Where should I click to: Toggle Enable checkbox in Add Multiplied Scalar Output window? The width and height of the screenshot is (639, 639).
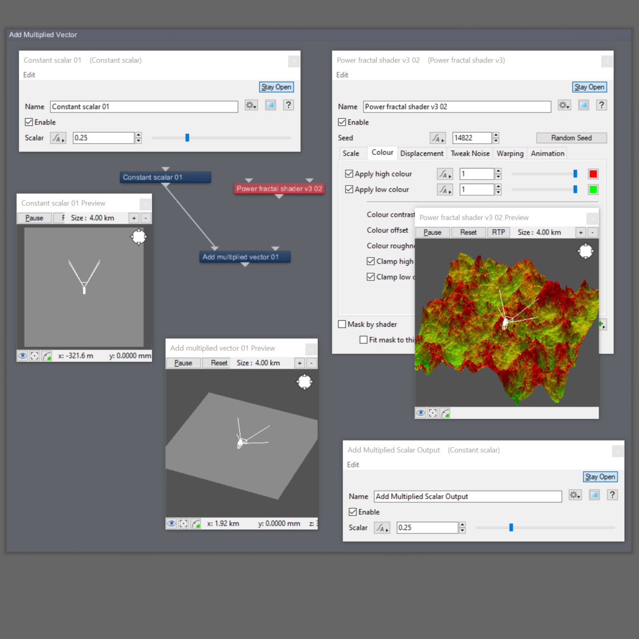[x=353, y=512]
